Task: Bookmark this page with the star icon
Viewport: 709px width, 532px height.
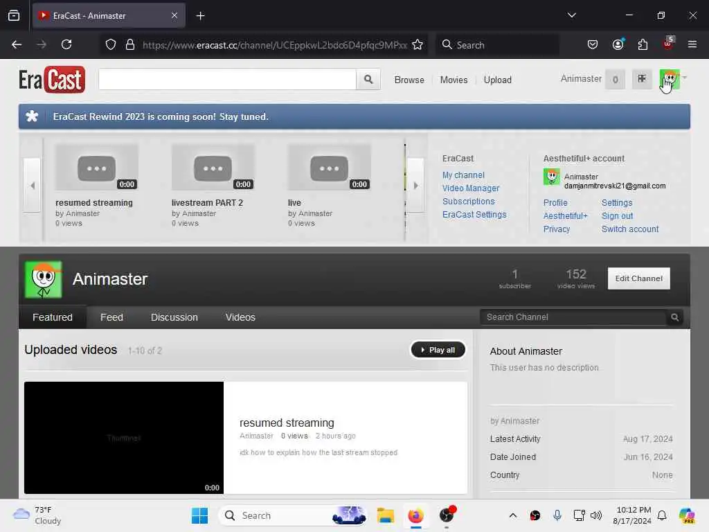Action: pyautogui.click(x=418, y=45)
